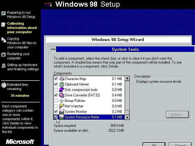
Task: Select the System Resource Meter label
Action: (x=82, y=117)
